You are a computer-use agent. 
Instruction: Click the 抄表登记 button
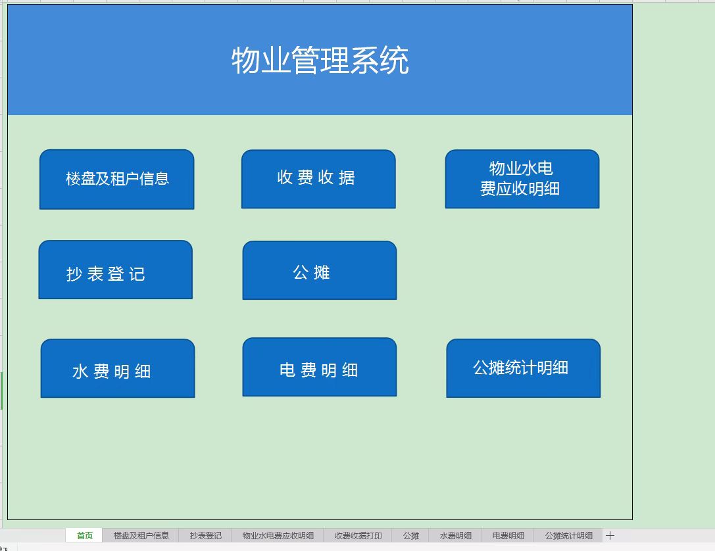tap(115, 269)
